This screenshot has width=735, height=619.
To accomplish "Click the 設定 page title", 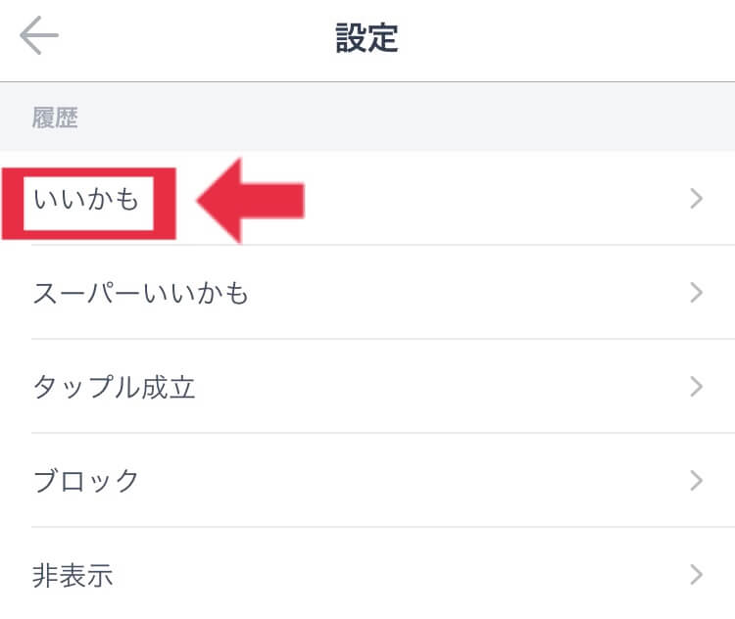I will [x=367, y=38].
